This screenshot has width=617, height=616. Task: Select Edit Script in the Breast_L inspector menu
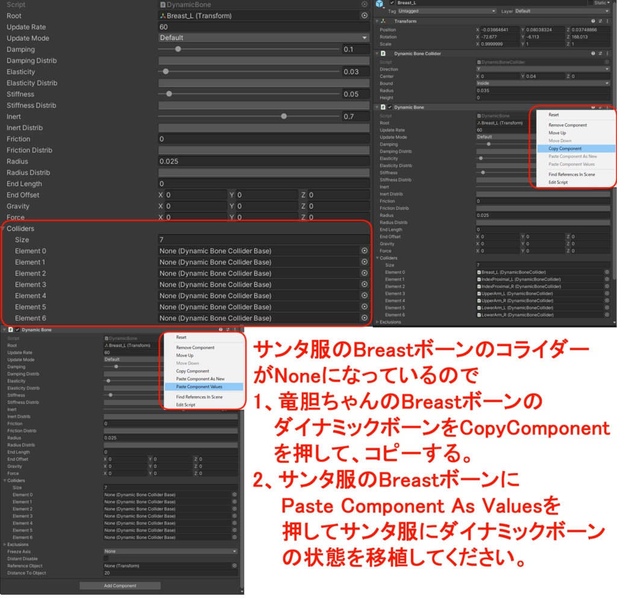(x=558, y=182)
